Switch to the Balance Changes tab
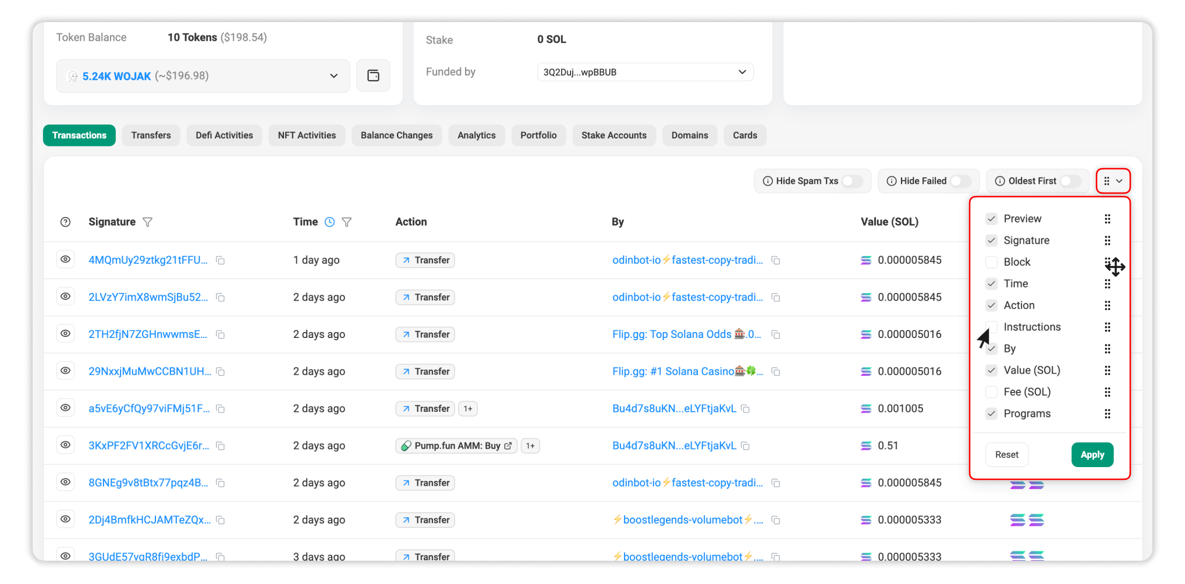The width and height of the screenshot is (1185, 584). 396,135
